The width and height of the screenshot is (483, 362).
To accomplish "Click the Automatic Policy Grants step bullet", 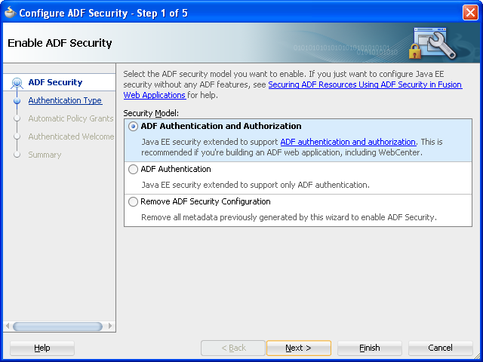I will (17, 118).
